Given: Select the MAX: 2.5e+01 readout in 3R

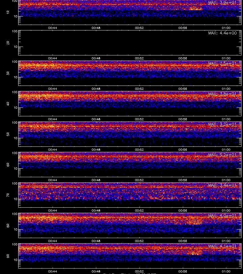Looking at the screenshot, I should click(222, 63).
